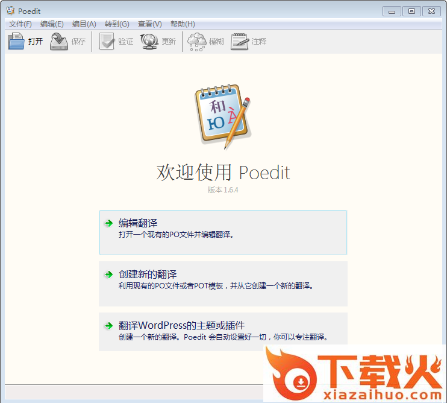447x403 pixels.
Task: Open the 转到(G) menu
Action: (x=117, y=24)
